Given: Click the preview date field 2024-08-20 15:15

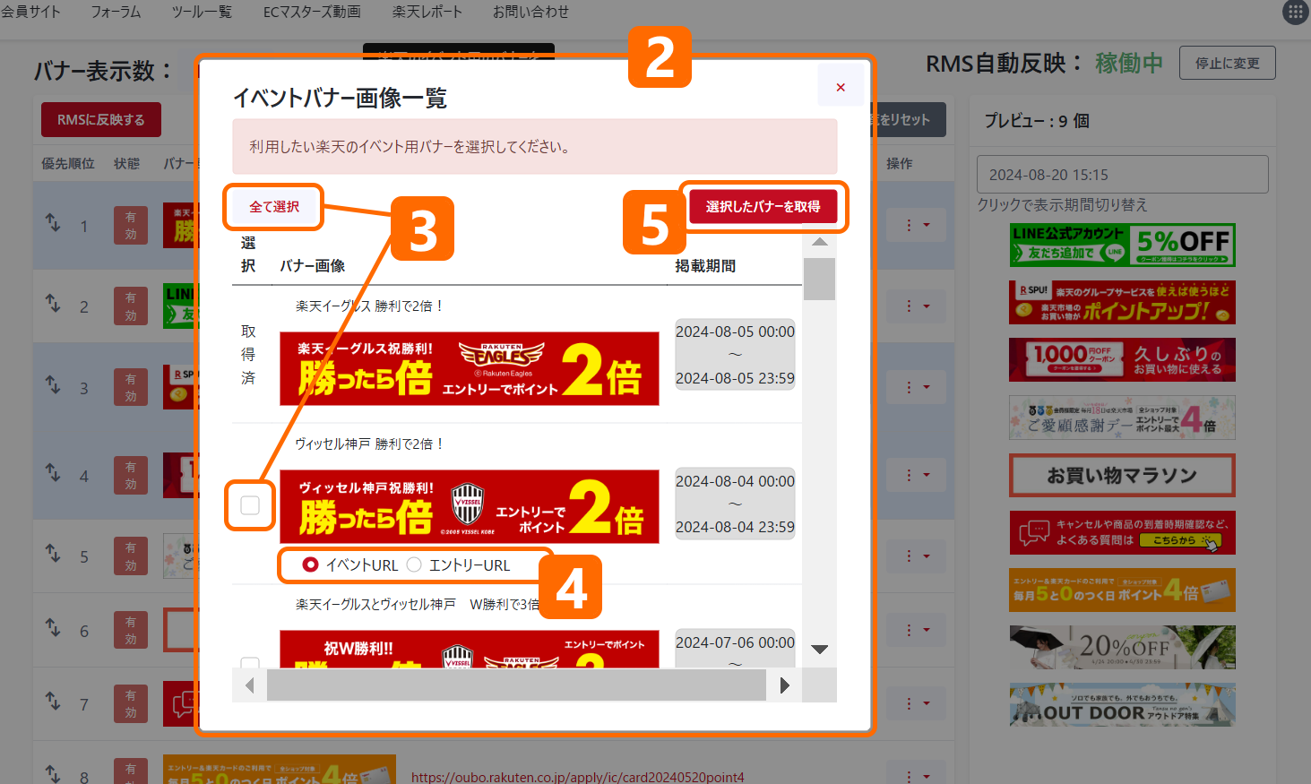Looking at the screenshot, I should pyautogui.click(x=1122, y=175).
